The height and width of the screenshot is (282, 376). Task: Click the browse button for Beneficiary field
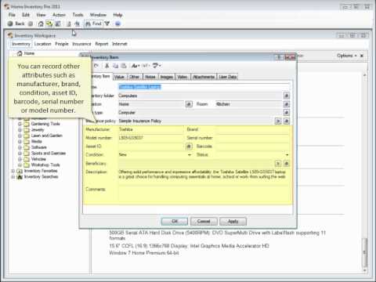tap(287, 164)
